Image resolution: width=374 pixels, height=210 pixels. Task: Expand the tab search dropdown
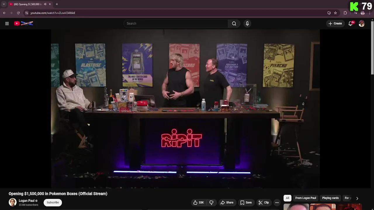(x=4, y=4)
